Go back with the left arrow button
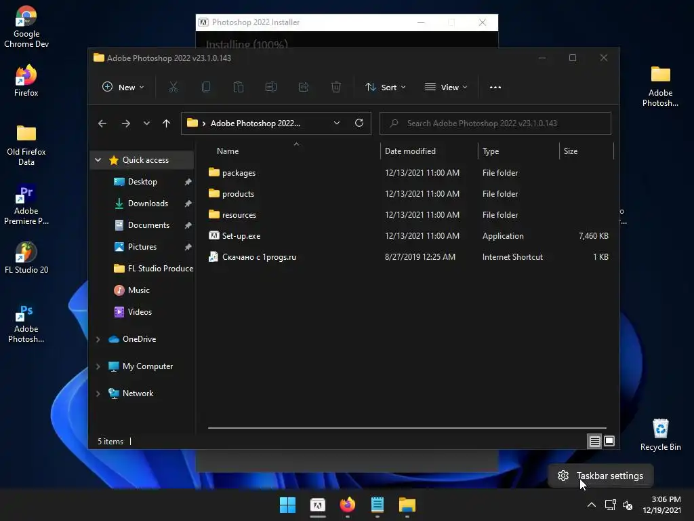This screenshot has width=694, height=521. tap(102, 123)
